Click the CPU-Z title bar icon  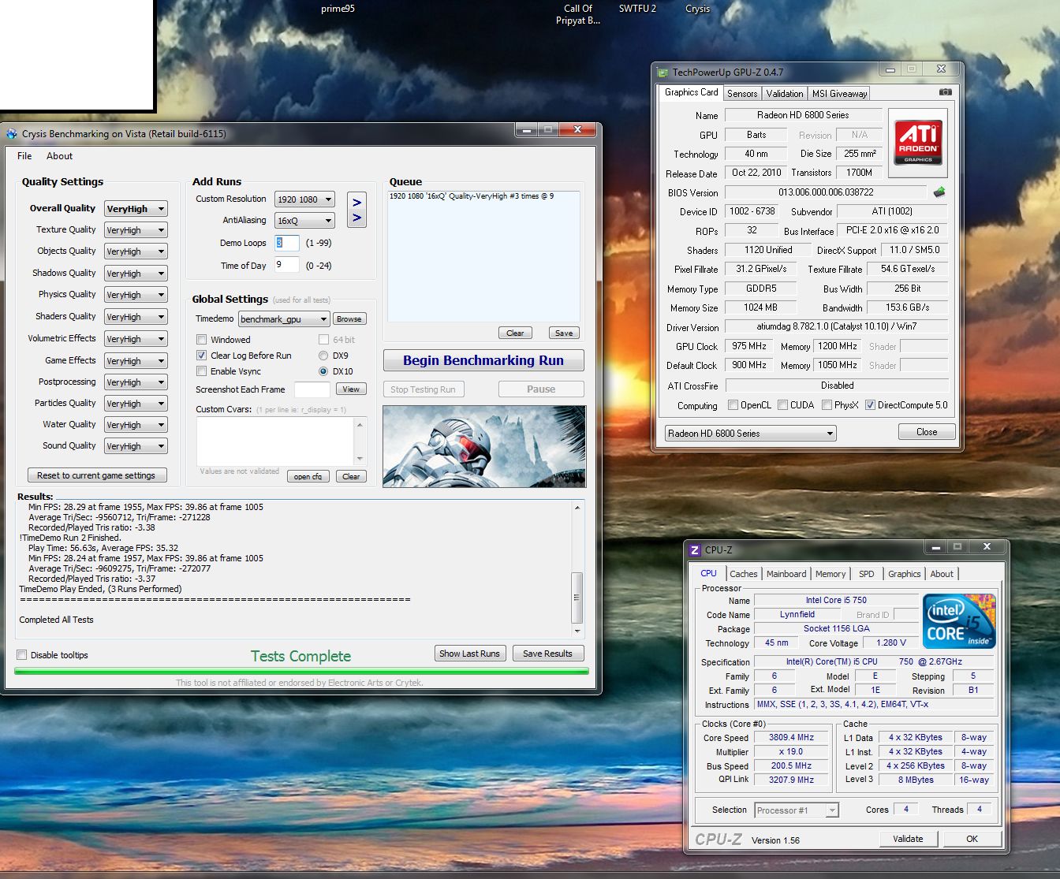(x=695, y=550)
